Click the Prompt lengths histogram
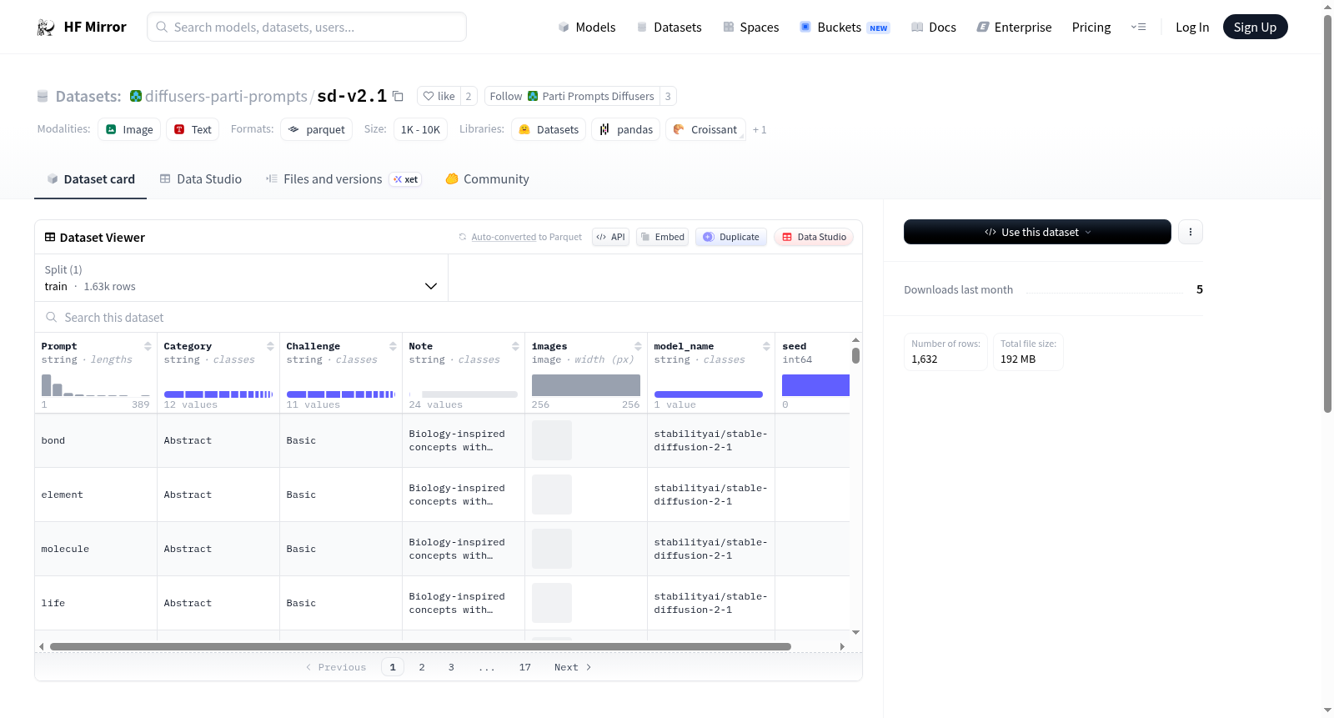Viewport: 1334px width, 718px height. [96, 384]
